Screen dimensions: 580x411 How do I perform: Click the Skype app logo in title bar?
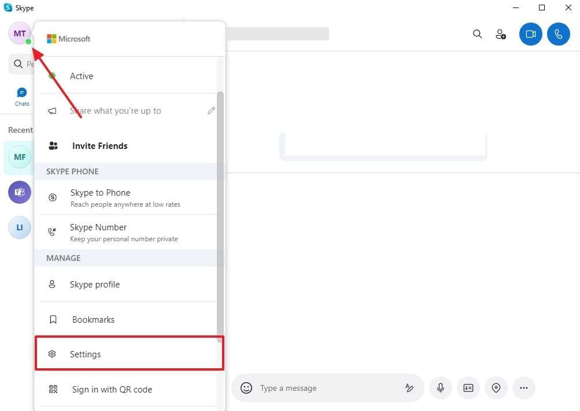8,8
